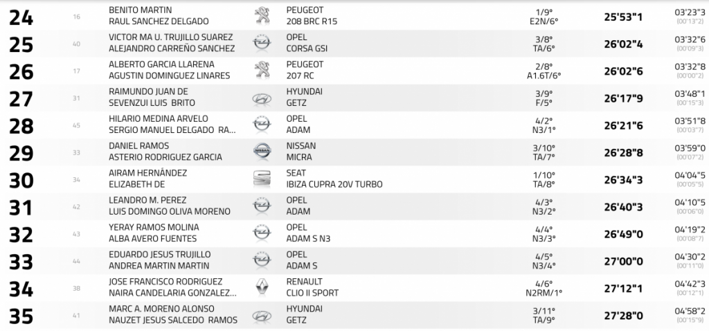Click the Nissan logo beside Micra

[x=262, y=152]
